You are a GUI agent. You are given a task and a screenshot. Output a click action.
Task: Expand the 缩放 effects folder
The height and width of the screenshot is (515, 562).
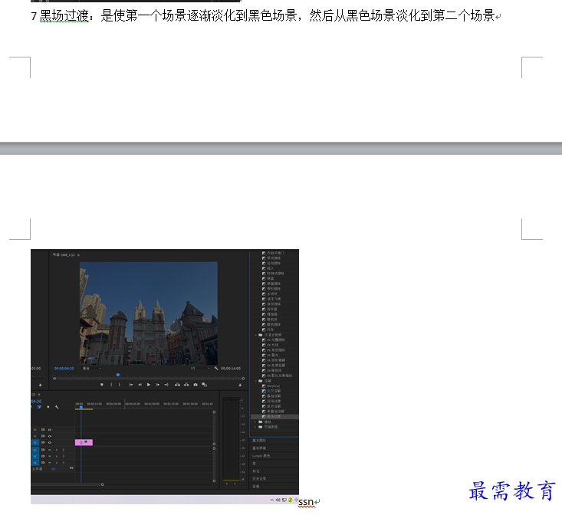click(x=255, y=422)
